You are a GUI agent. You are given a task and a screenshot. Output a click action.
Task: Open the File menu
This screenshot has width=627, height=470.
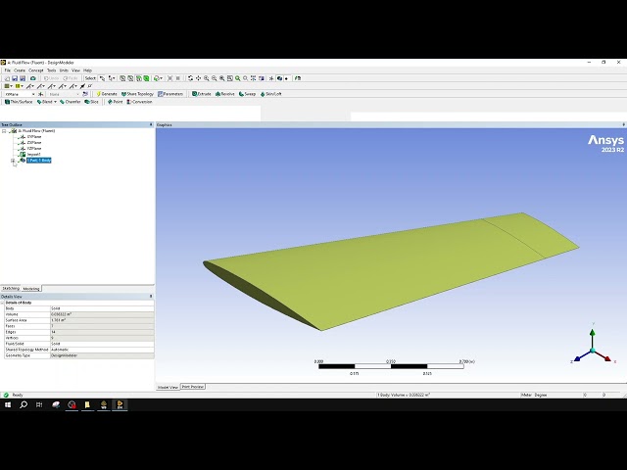click(8, 70)
